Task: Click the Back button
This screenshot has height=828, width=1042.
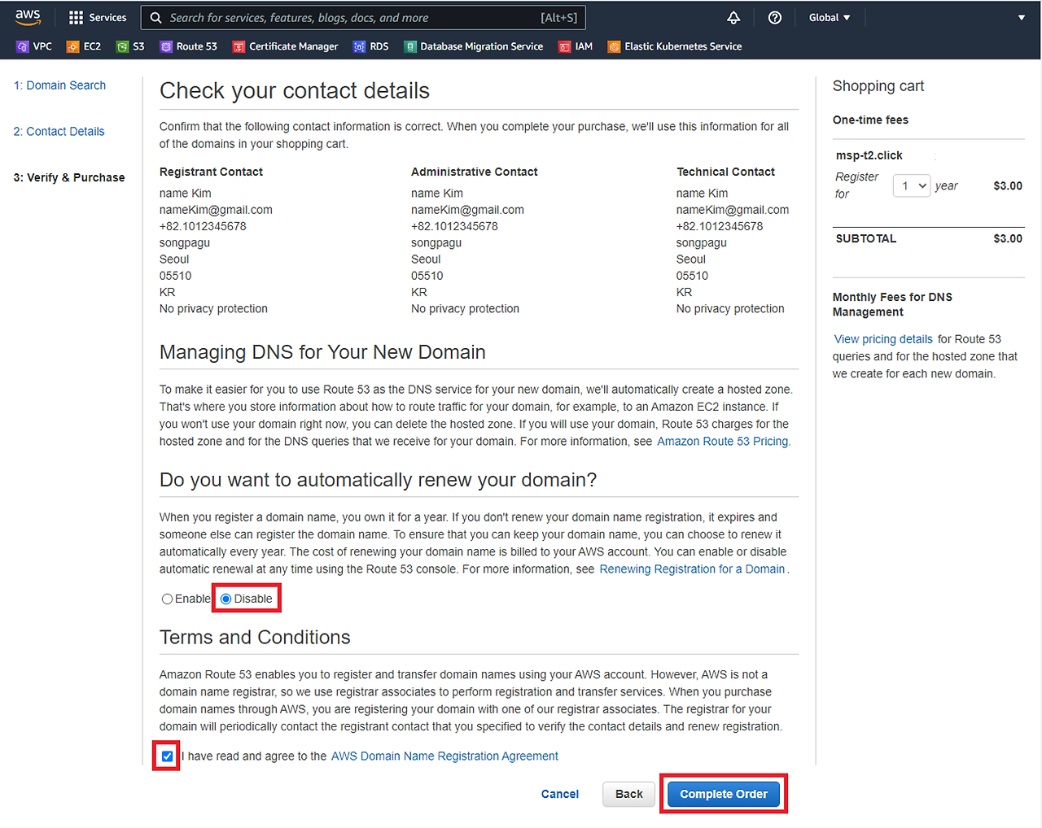Action: click(628, 794)
